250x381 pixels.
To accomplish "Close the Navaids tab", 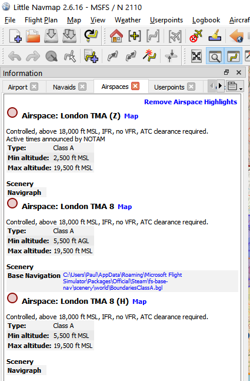I will click(x=82, y=87).
